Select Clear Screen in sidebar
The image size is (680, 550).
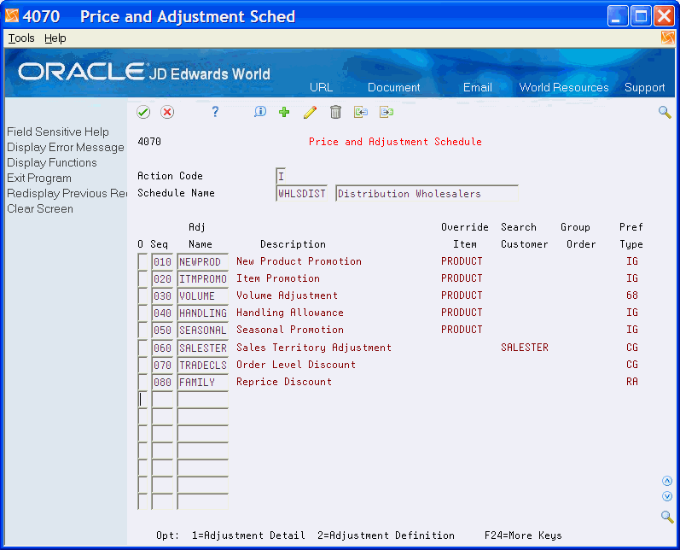tap(40, 208)
